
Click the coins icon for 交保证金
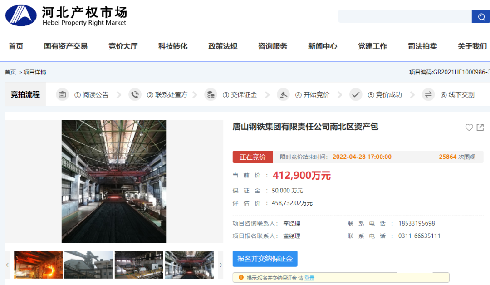211,94
